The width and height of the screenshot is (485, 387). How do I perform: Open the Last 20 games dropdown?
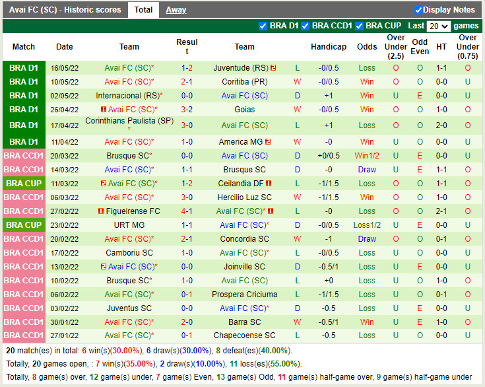(438, 26)
